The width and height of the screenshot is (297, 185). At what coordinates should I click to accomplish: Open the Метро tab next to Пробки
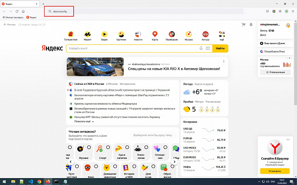pyautogui.click(x=199, y=102)
